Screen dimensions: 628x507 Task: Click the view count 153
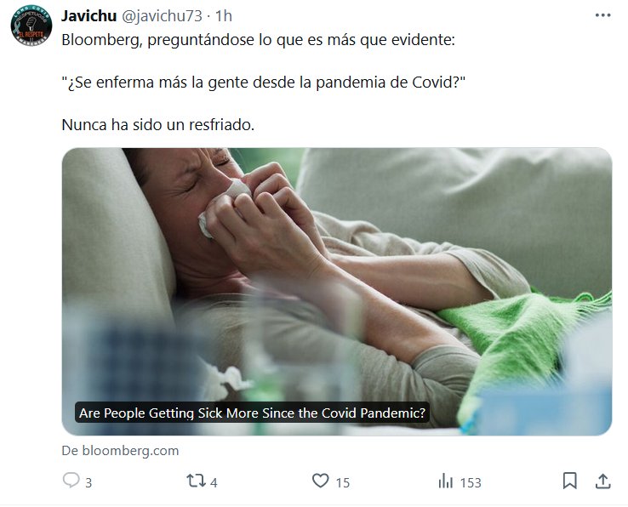click(471, 483)
